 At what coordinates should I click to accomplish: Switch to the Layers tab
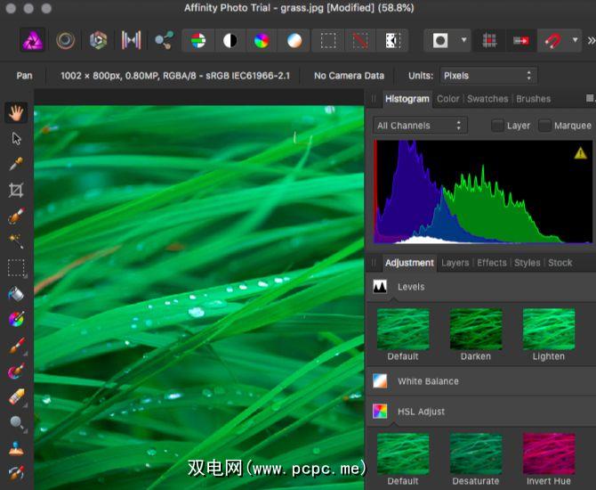[455, 263]
